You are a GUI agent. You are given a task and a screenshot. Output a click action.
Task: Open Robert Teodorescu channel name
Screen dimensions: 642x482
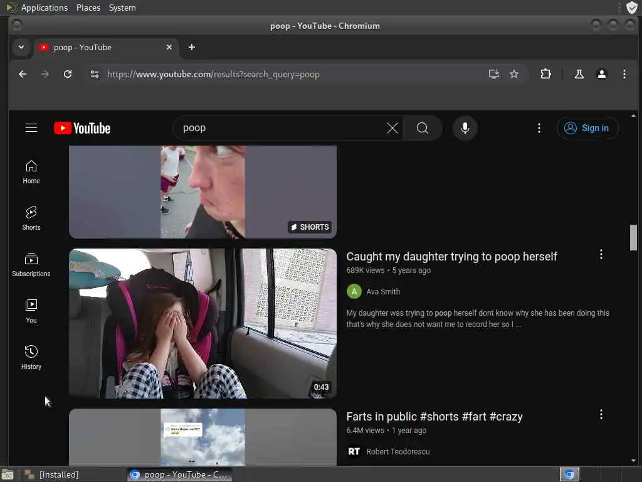[397, 452]
